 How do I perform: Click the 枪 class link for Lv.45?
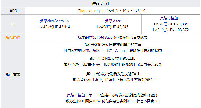[50, 27]
